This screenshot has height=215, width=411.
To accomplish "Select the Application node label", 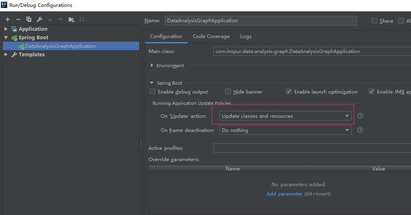I will coord(33,29).
